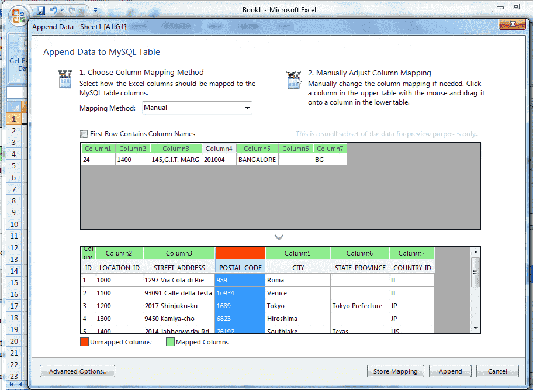533x390 pixels.
Task: Cancel the Append Data dialog
Action: tap(497, 371)
